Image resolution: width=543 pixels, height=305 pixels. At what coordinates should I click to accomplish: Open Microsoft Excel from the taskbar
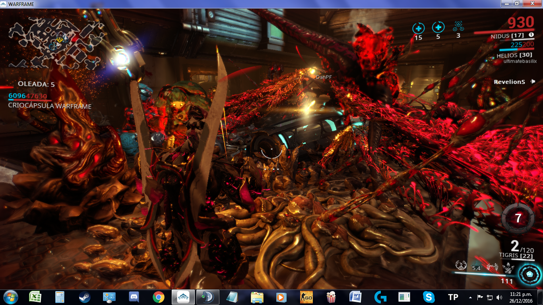point(35,297)
